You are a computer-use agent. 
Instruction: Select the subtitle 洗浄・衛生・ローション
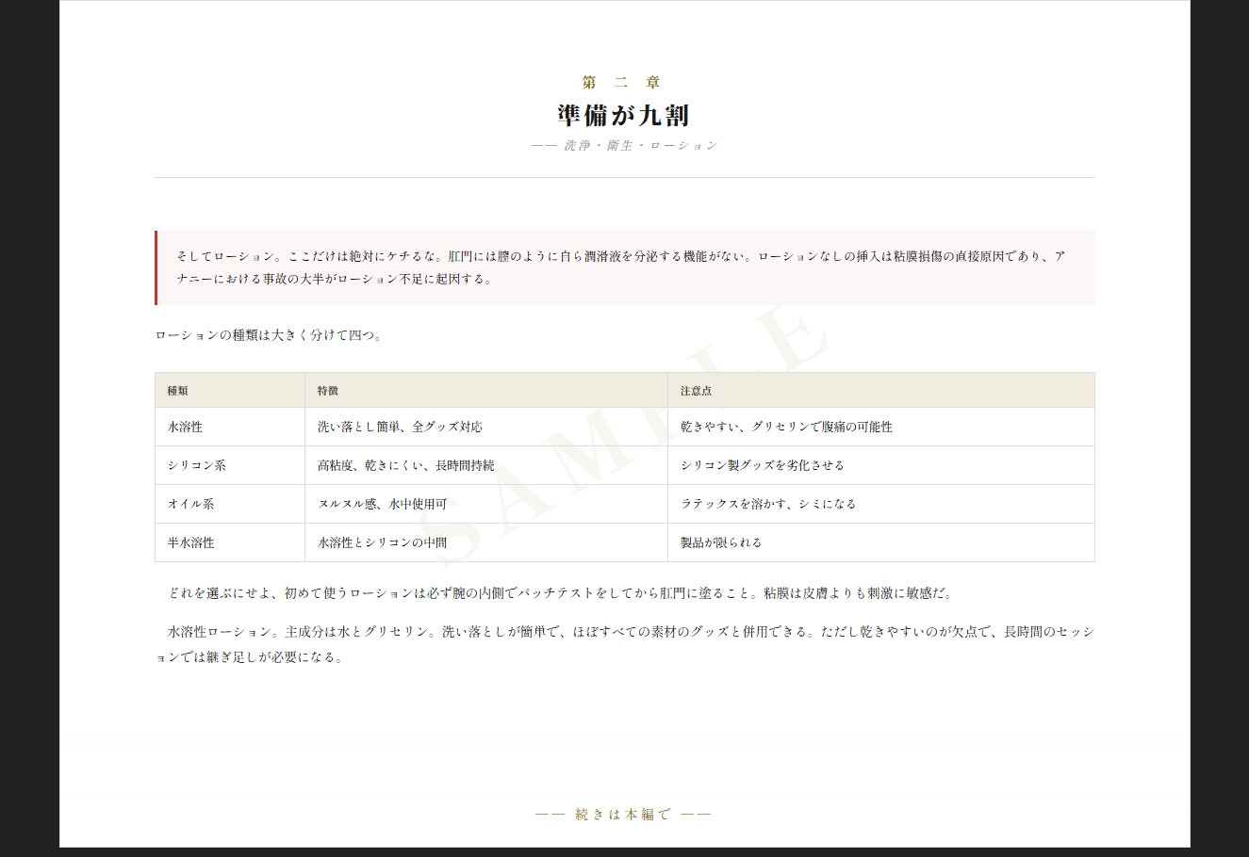[624, 146]
